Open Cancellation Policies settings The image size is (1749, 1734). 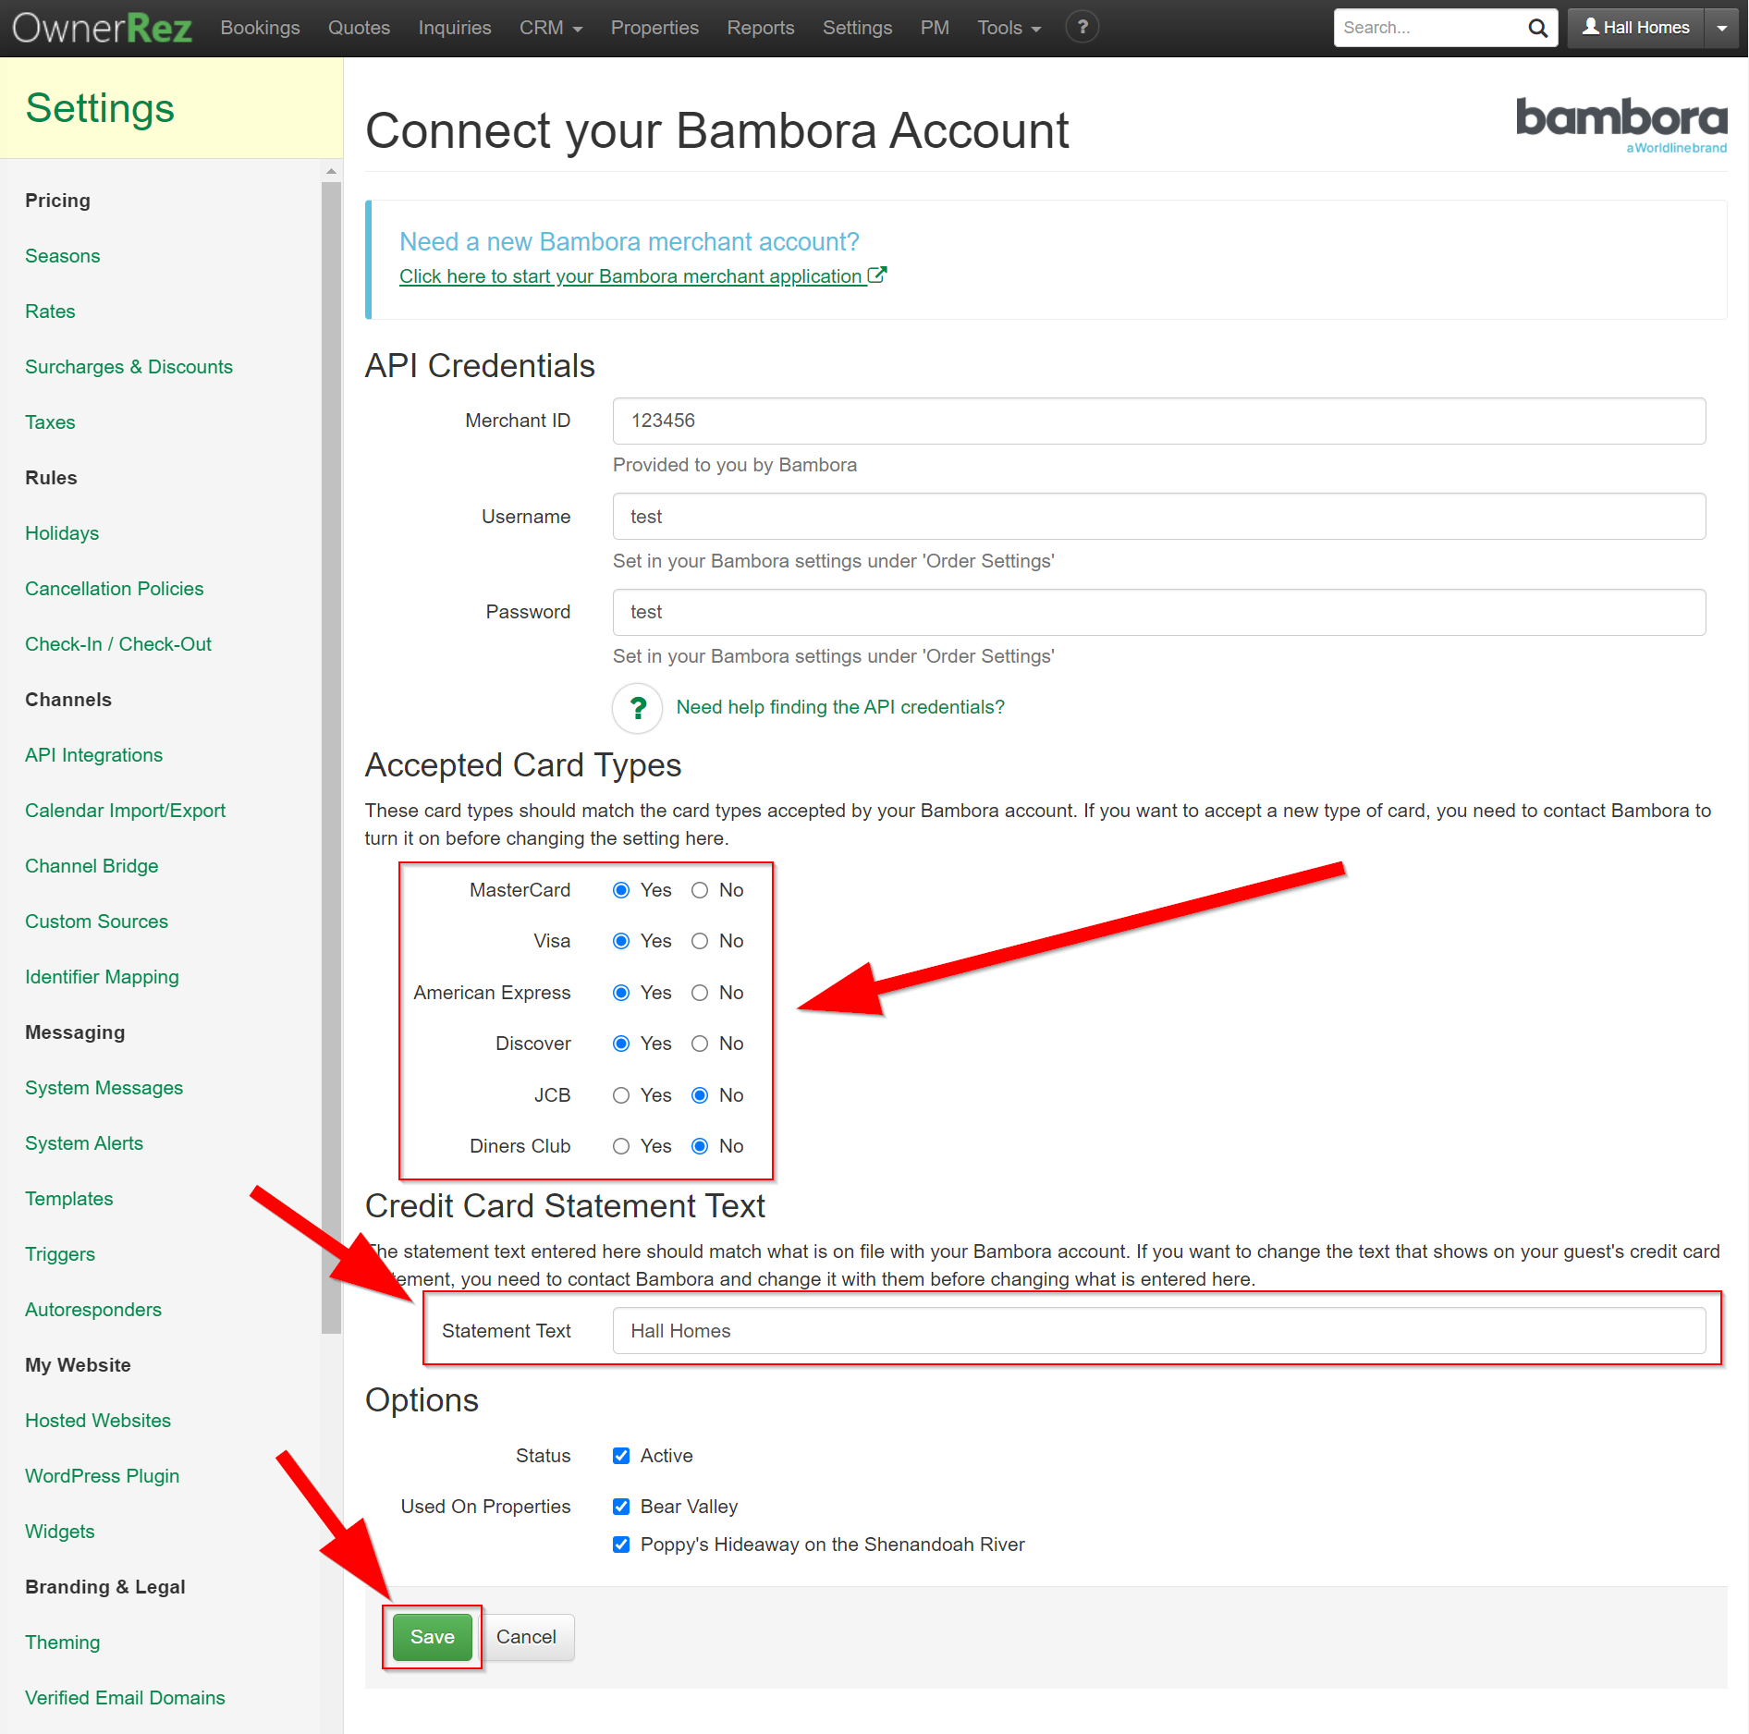point(114,589)
